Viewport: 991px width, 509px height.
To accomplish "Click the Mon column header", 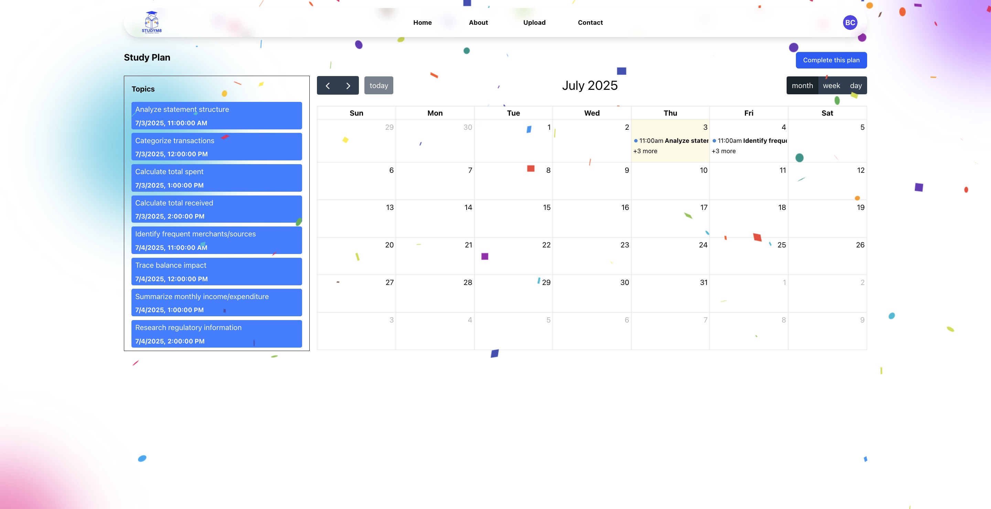I will (x=435, y=113).
